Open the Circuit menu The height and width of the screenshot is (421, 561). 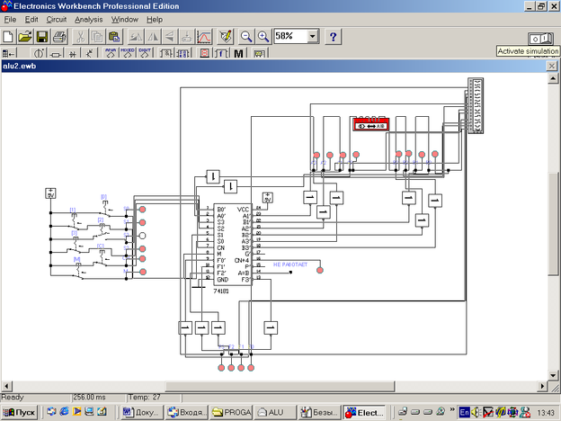click(56, 19)
